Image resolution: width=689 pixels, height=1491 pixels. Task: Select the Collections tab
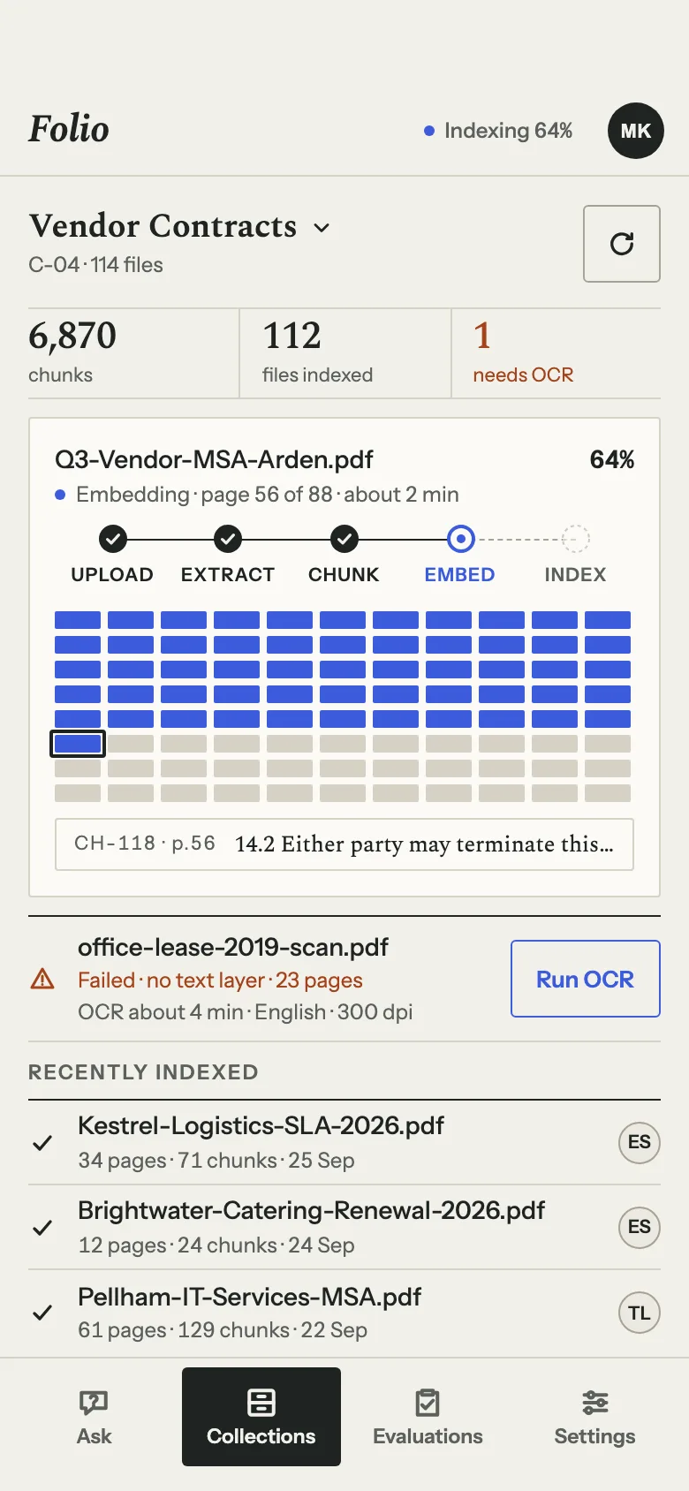pos(261,1417)
